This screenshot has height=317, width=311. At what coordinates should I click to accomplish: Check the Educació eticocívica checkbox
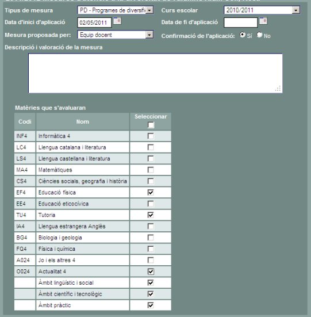click(x=151, y=204)
